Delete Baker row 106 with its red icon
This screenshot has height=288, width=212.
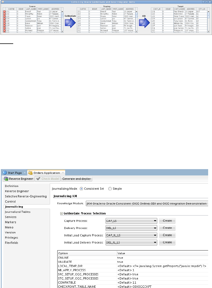pyautogui.click(x=4, y=24)
